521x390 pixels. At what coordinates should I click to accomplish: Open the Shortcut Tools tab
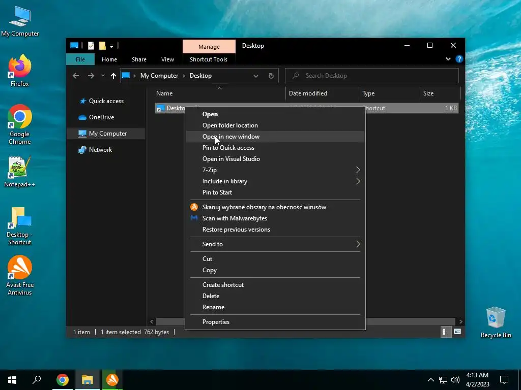[x=209, y=59]
